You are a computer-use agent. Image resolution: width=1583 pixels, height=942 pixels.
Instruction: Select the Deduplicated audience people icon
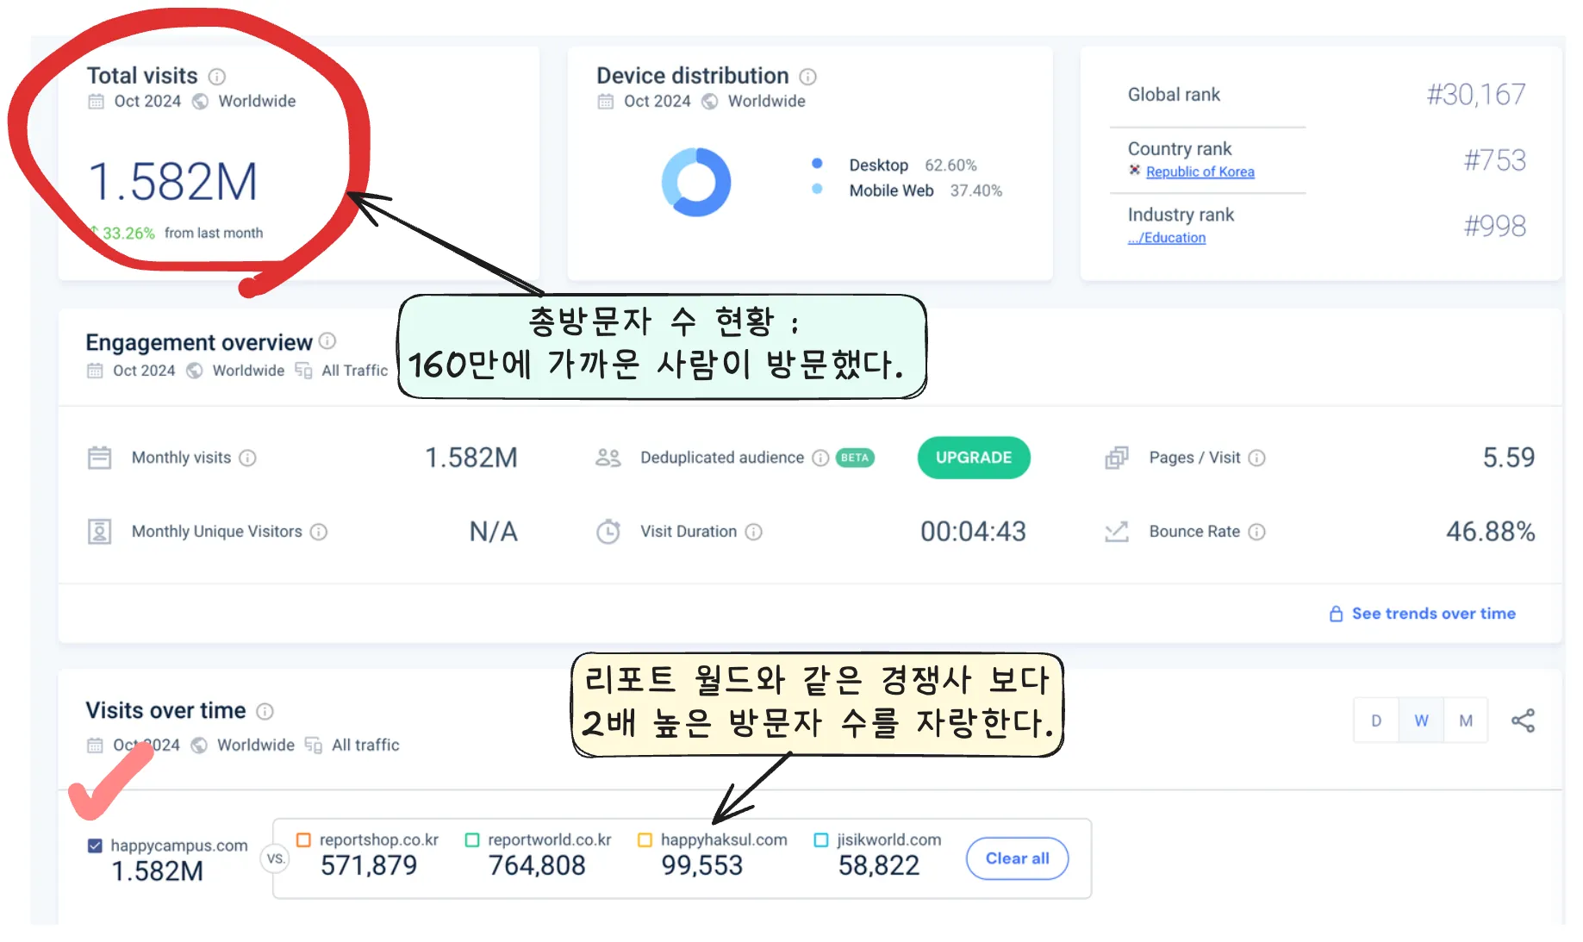(609, 458)
